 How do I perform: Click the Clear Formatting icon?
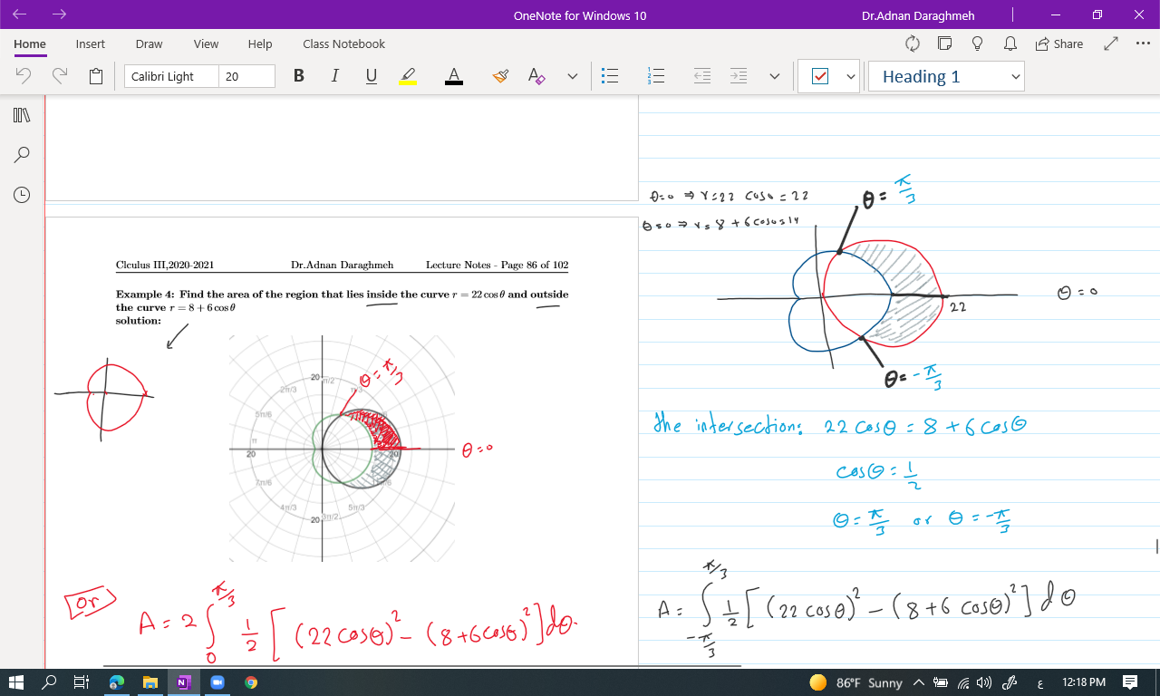[536, 76]
